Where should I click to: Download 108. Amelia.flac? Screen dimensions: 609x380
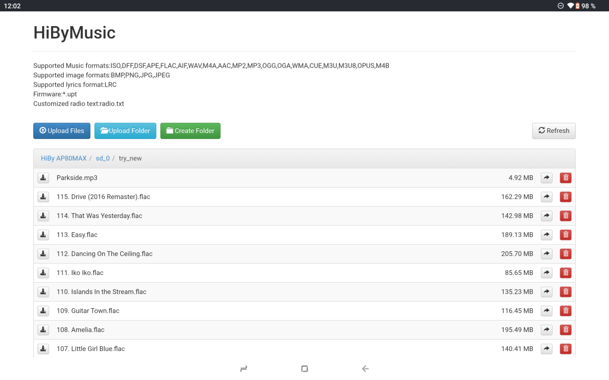[x=43, y=330]
